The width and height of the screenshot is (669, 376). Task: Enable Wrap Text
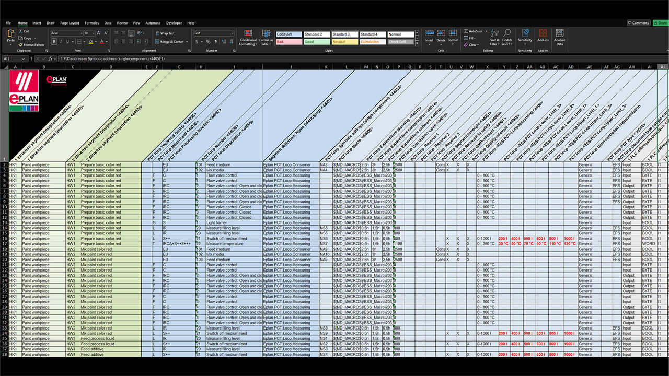[x=165, y=33]
